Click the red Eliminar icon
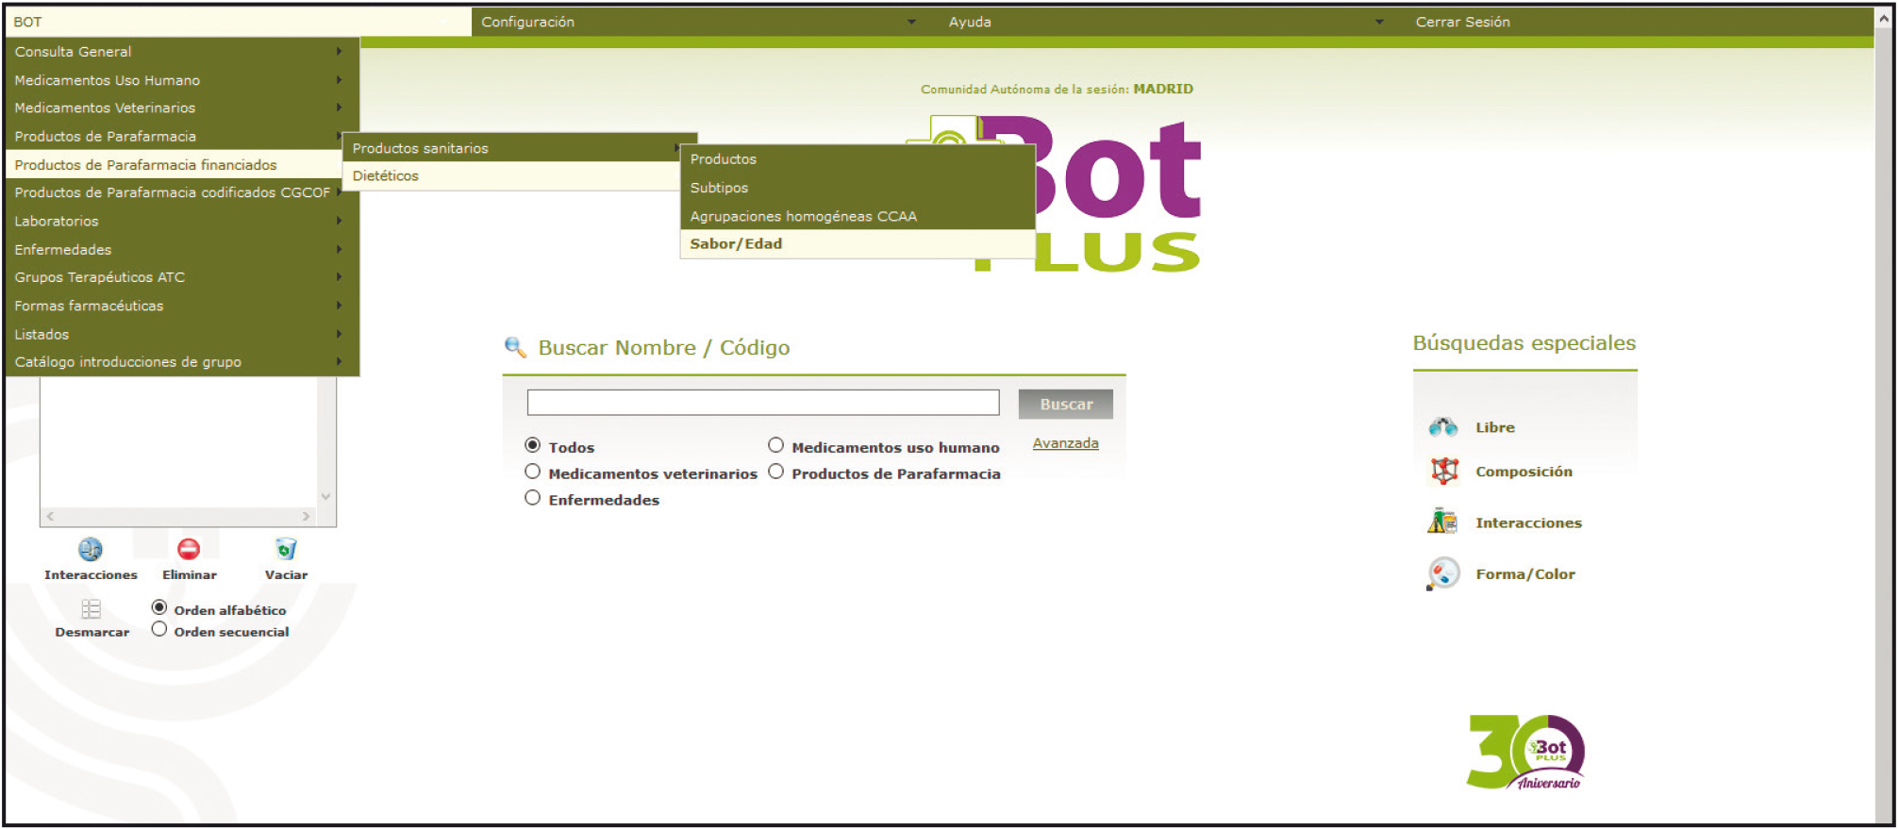Screen dimensions: 1899x829 [189, 549]
